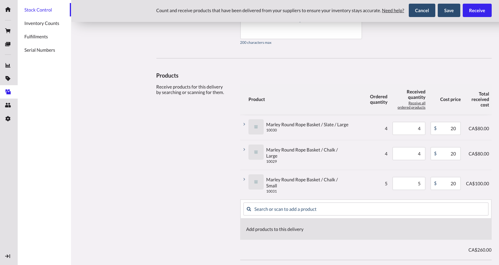499x265 pixels.
Task: Open the shopping cart Sell icon
Action: [x=8, y=31]
